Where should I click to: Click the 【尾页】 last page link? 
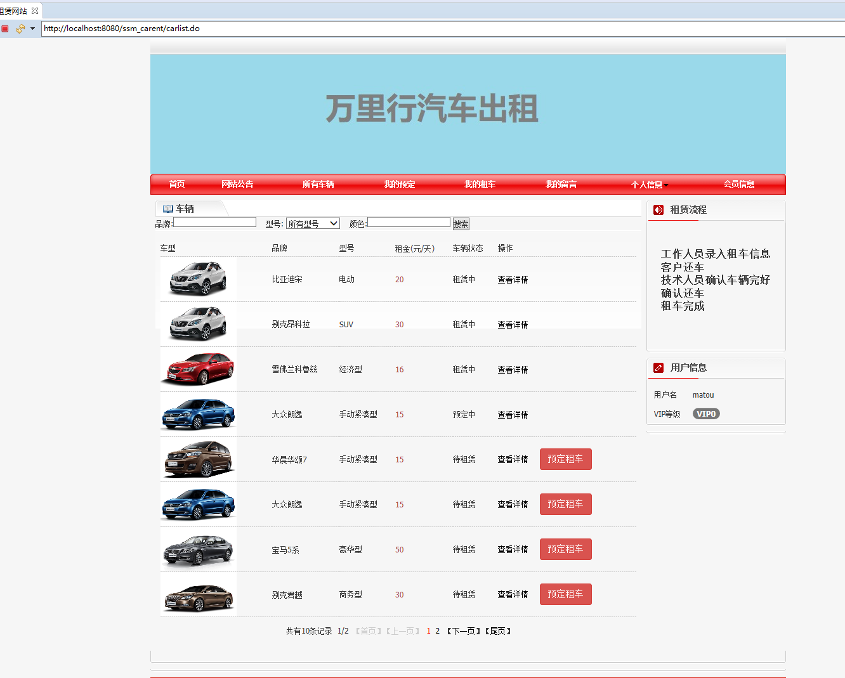pyautogui.click(x=499, y=631)
